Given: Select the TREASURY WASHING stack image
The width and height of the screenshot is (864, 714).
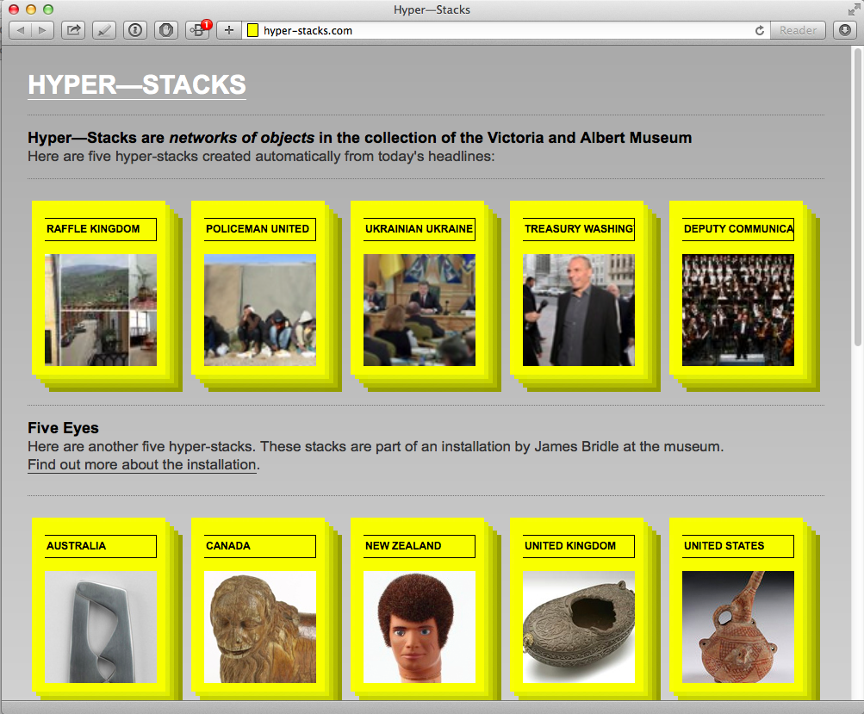Looking at the screenshot, I should click(579, 310).
